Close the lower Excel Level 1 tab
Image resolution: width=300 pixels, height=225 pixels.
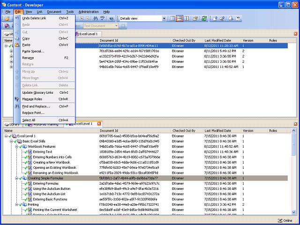99,124
